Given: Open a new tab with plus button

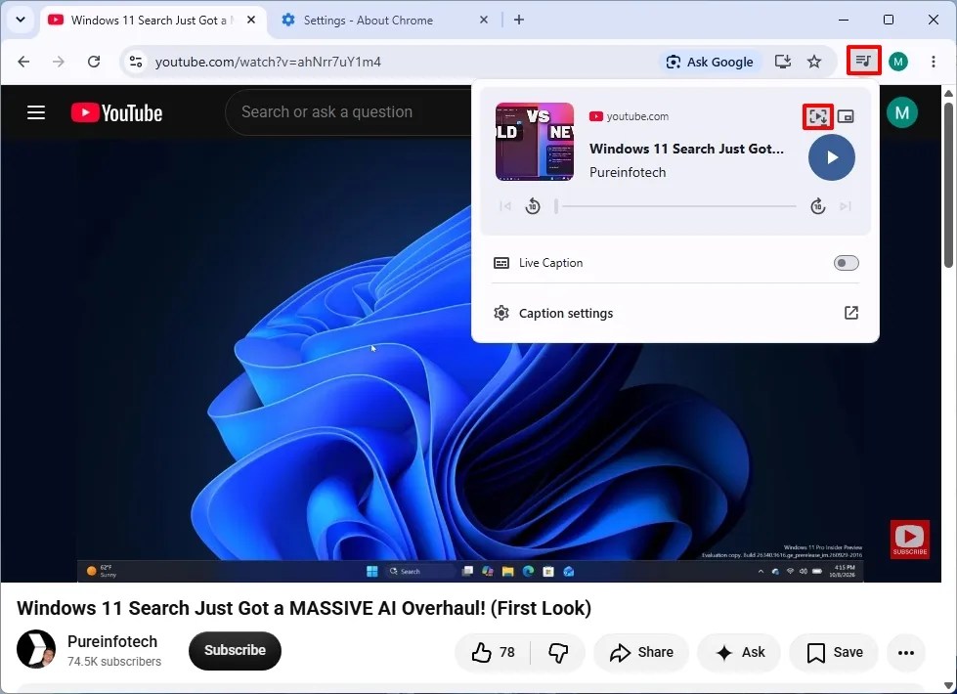Looking at the screenshot, I should (519, 21).
